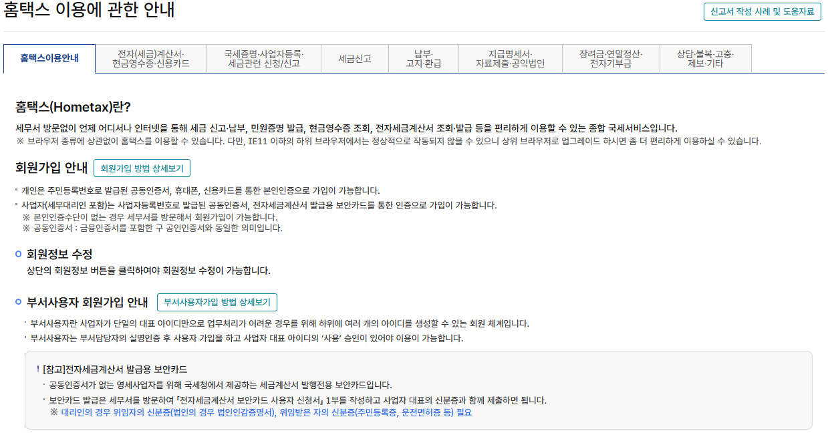Click the sentence beginning 세무서 방문없이 언제 어디서나
Screen dimensions: 828x439
point(347,128)
